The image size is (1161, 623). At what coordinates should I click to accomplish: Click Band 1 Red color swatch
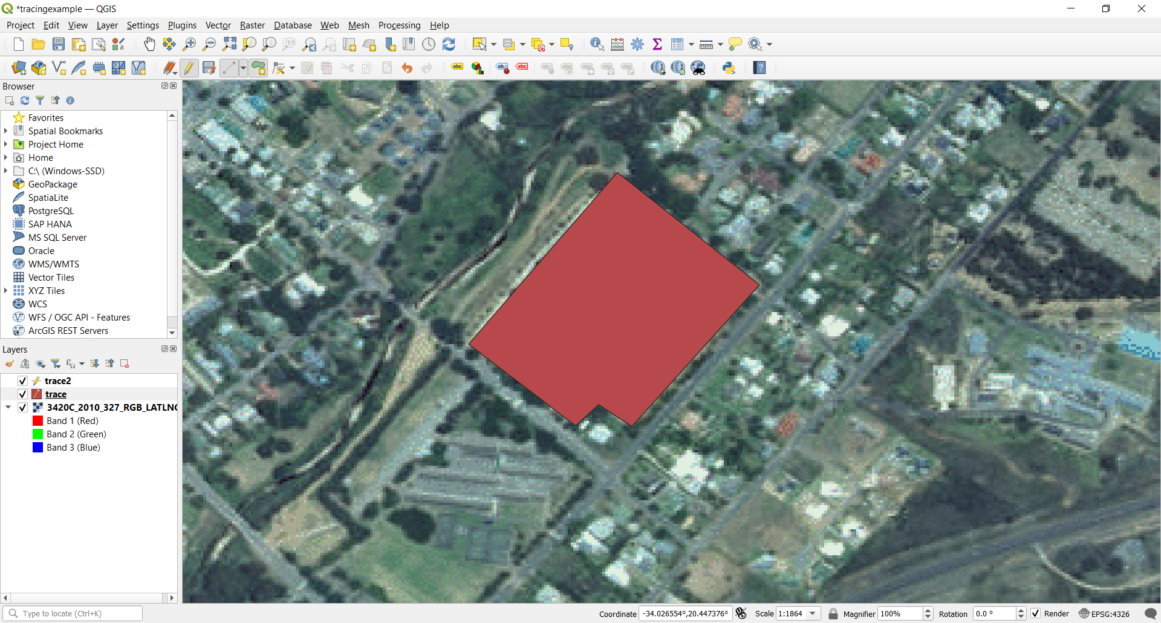[37, 420]
